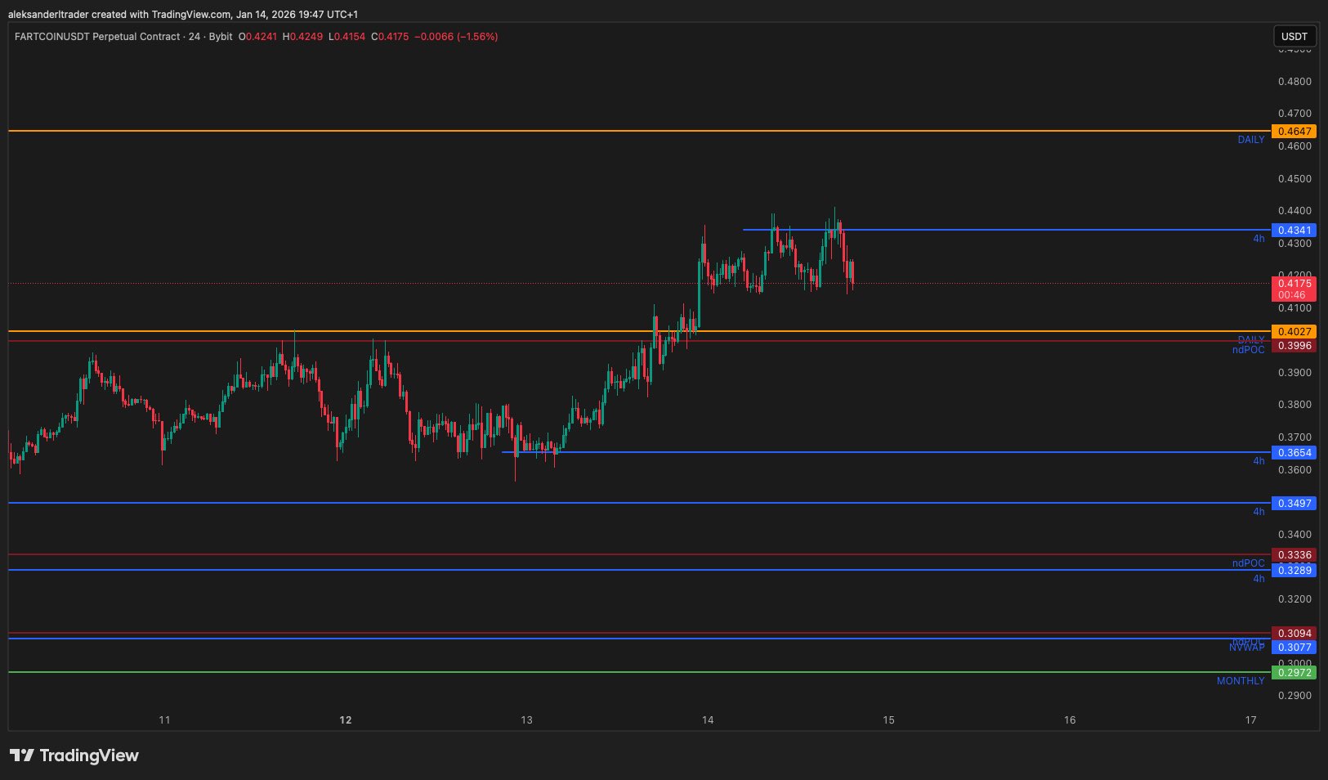Click date 11 on the time axis
Image resolution: width=1328 pixels, height=780 pixels.
(164, 720)
